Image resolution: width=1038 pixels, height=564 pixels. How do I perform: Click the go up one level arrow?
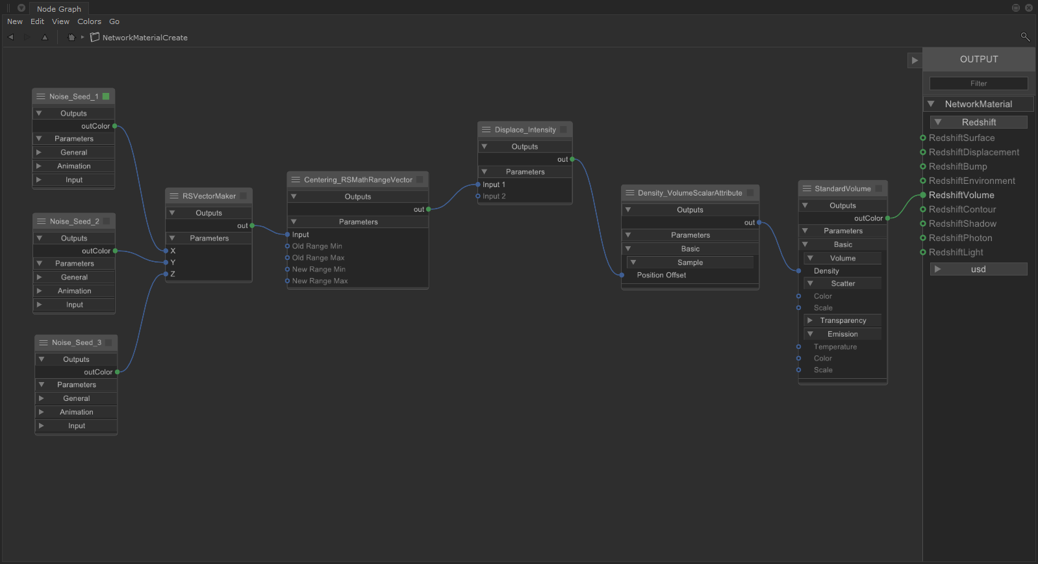click(45, 37)
